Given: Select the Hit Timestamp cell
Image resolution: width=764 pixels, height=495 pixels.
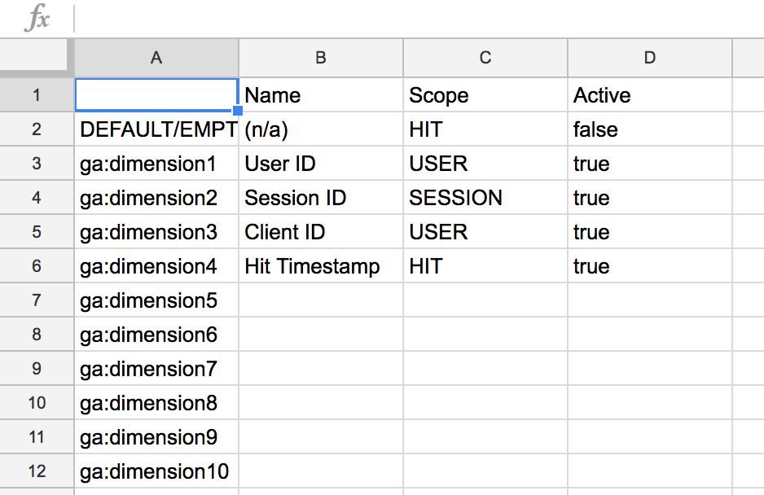Looking at the screenshot, I should tap(321, 266).
